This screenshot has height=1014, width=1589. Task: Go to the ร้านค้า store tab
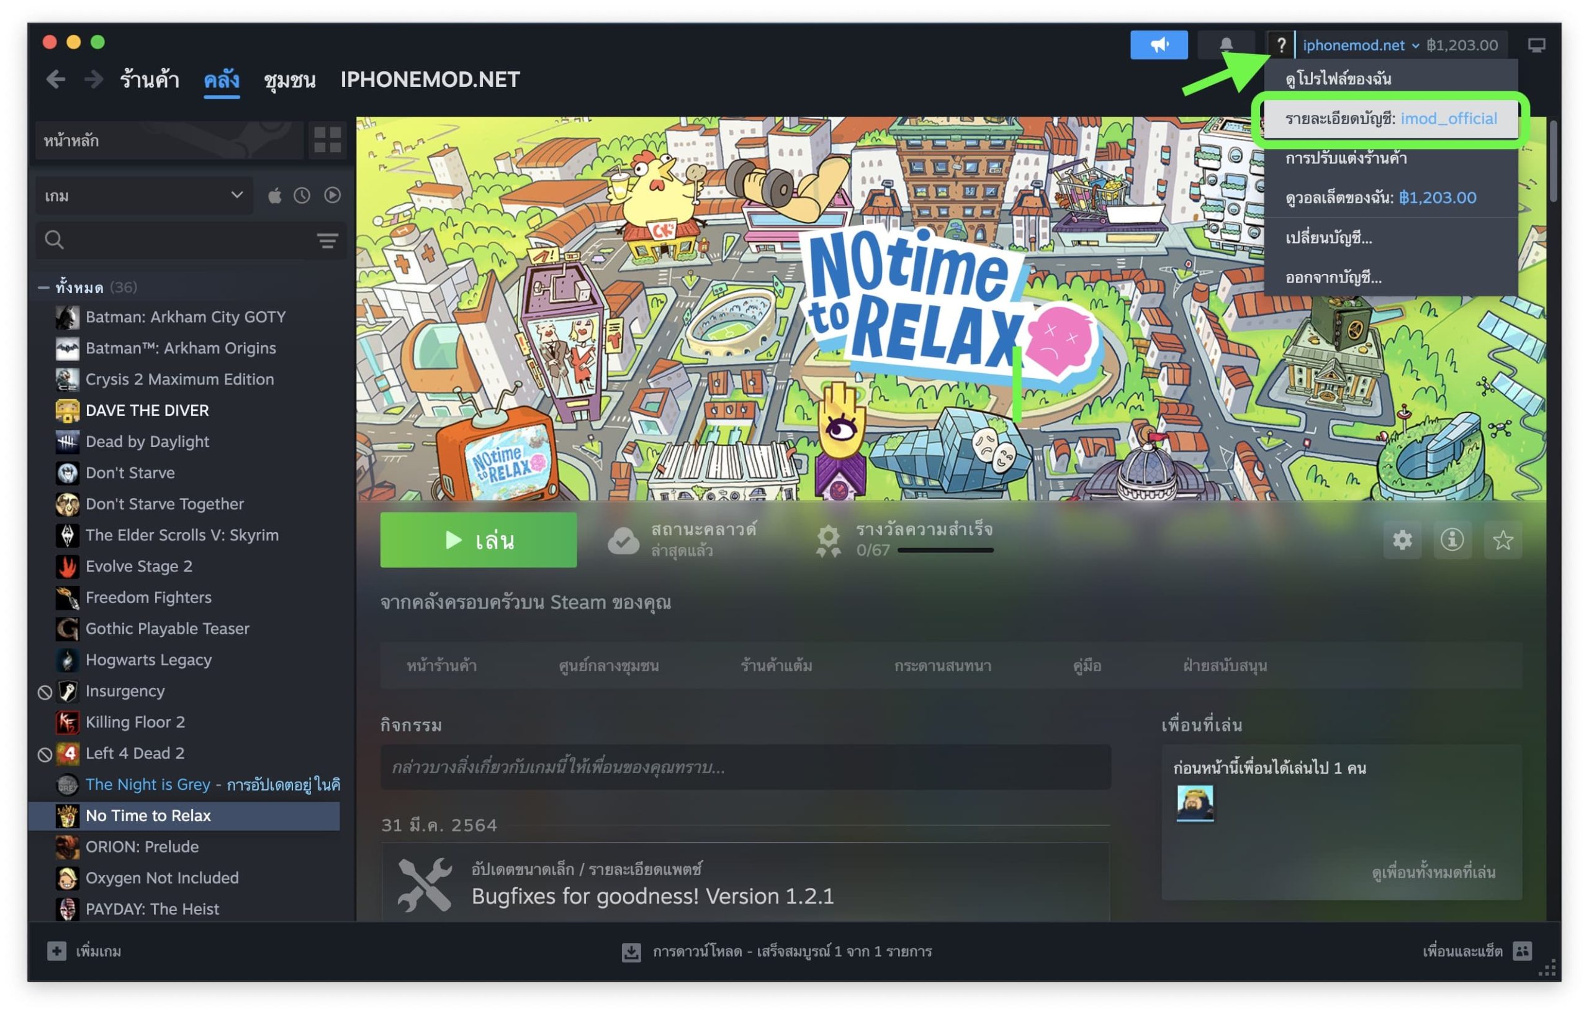[x=149, y=80]
